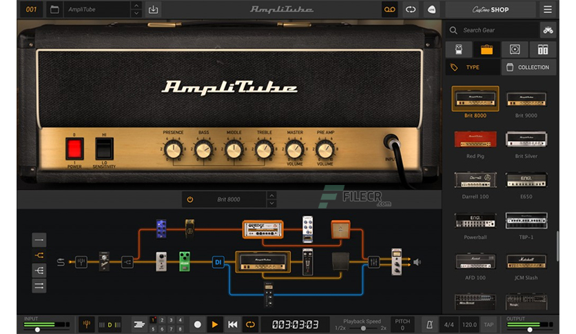Click the mixer block near the chain output
The width and height of the screenshot is (576, 334).
pyautogui.click(x=373, y=262)
